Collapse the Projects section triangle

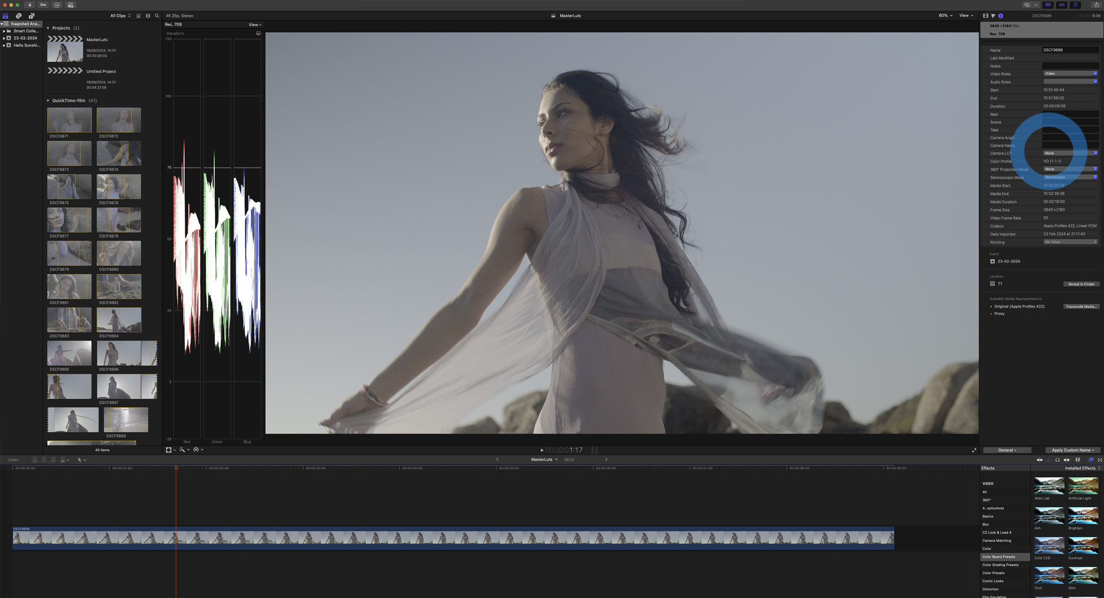tap(48, 28)
